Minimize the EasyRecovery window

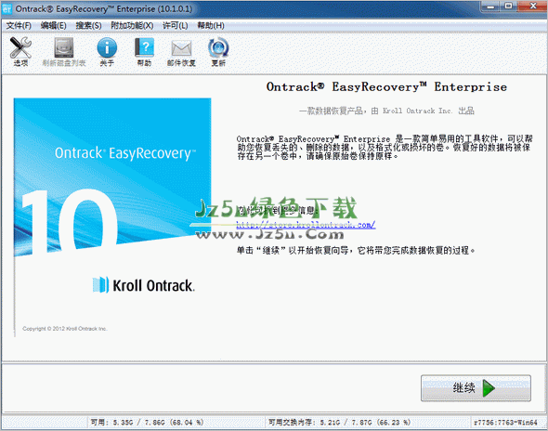[x=490, y=7]
